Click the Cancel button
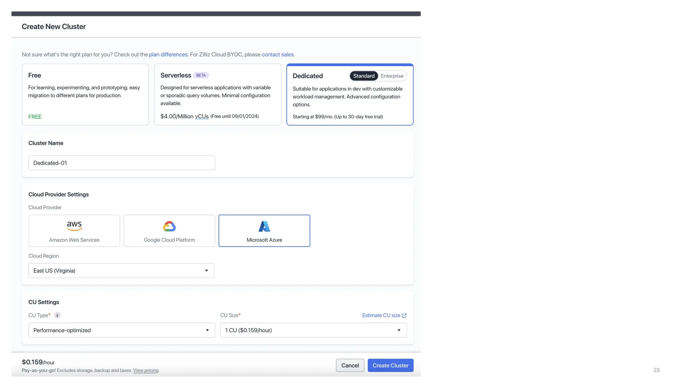 pos(350,365)
